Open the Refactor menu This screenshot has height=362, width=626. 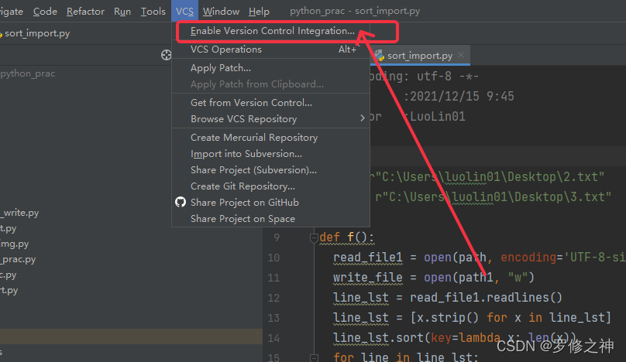(x=85, y=11)
